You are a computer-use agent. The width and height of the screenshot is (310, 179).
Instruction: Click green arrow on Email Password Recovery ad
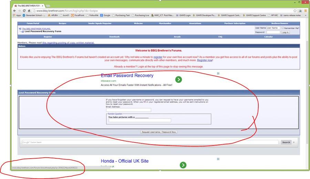pyautogui.click(x=178, y=80)
